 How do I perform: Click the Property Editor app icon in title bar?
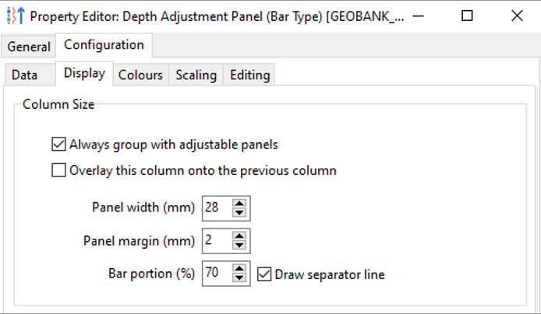[14, 16]
